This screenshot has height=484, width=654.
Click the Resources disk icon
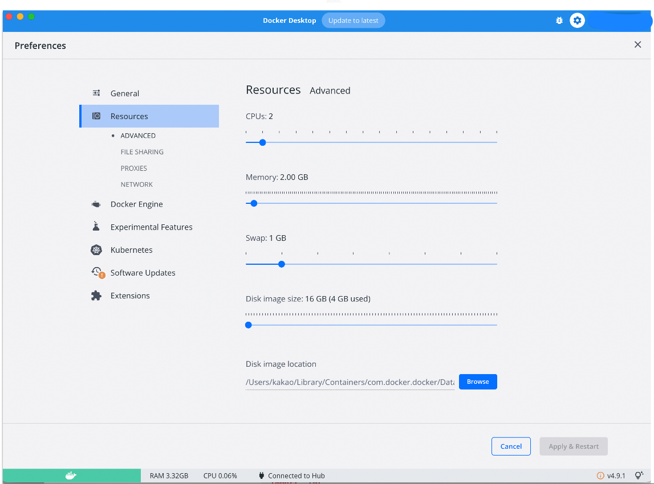tap(96, 116)
